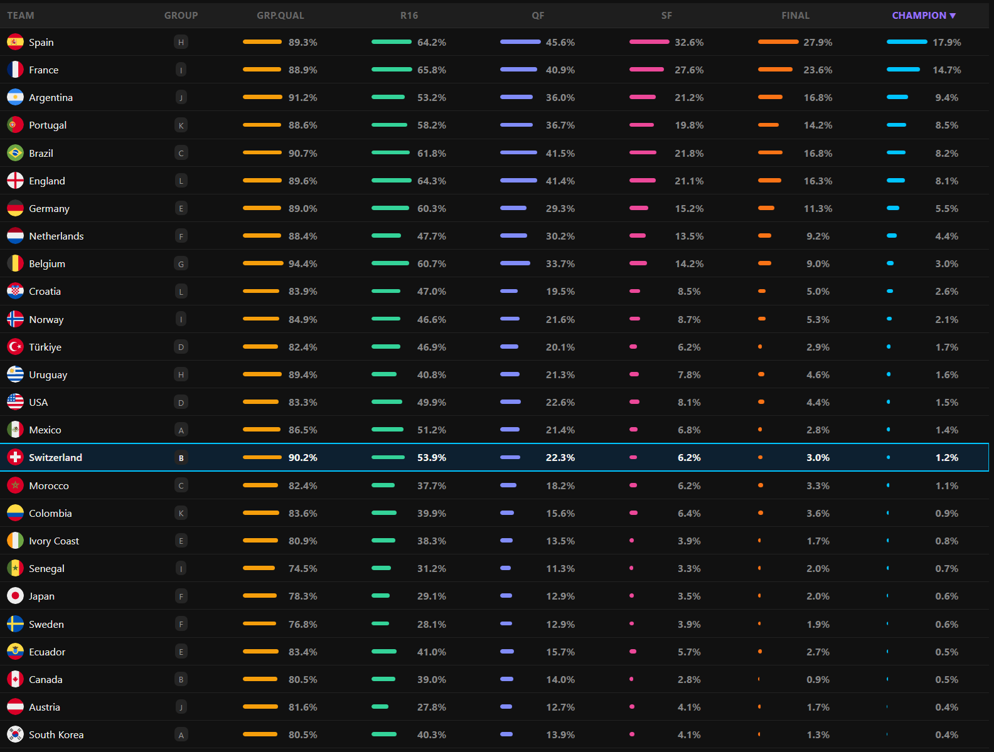Click Spain's champion probability bar
The height and width of the screenshot is (752, 994).
click(x=907, y=42)
